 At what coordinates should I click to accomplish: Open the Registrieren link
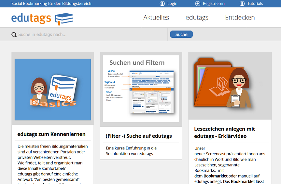coord(214,4)
